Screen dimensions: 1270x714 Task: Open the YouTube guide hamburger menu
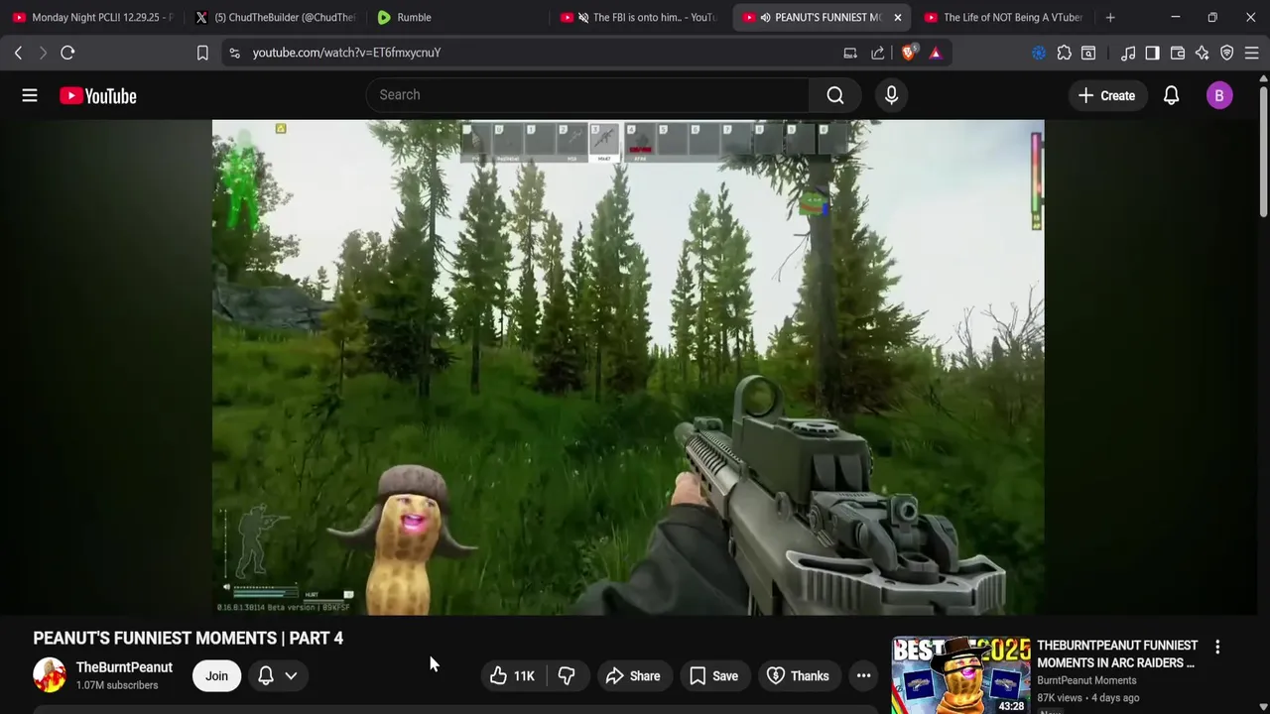coord(30,95)
